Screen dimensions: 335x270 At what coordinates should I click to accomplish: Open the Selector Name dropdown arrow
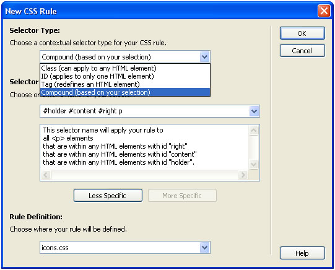[254, 111]
